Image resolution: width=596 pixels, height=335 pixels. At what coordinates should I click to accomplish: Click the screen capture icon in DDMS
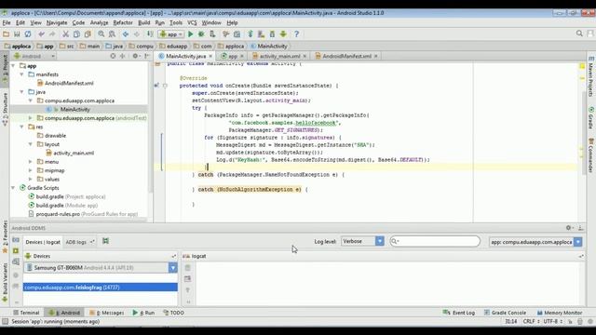pyautogui.click(x=16, y=240)
